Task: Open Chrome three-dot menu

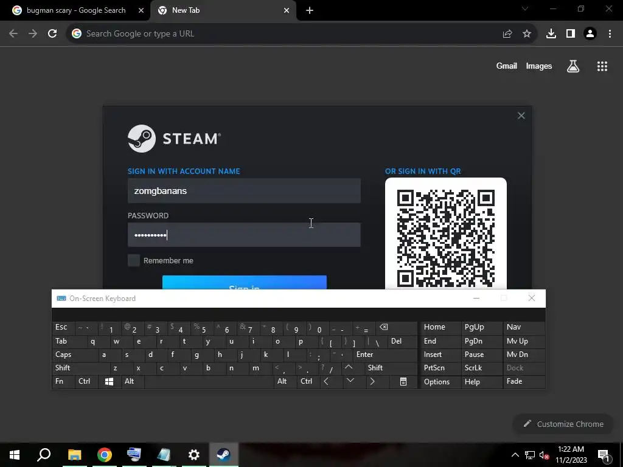Action: [x=610, y=34]
